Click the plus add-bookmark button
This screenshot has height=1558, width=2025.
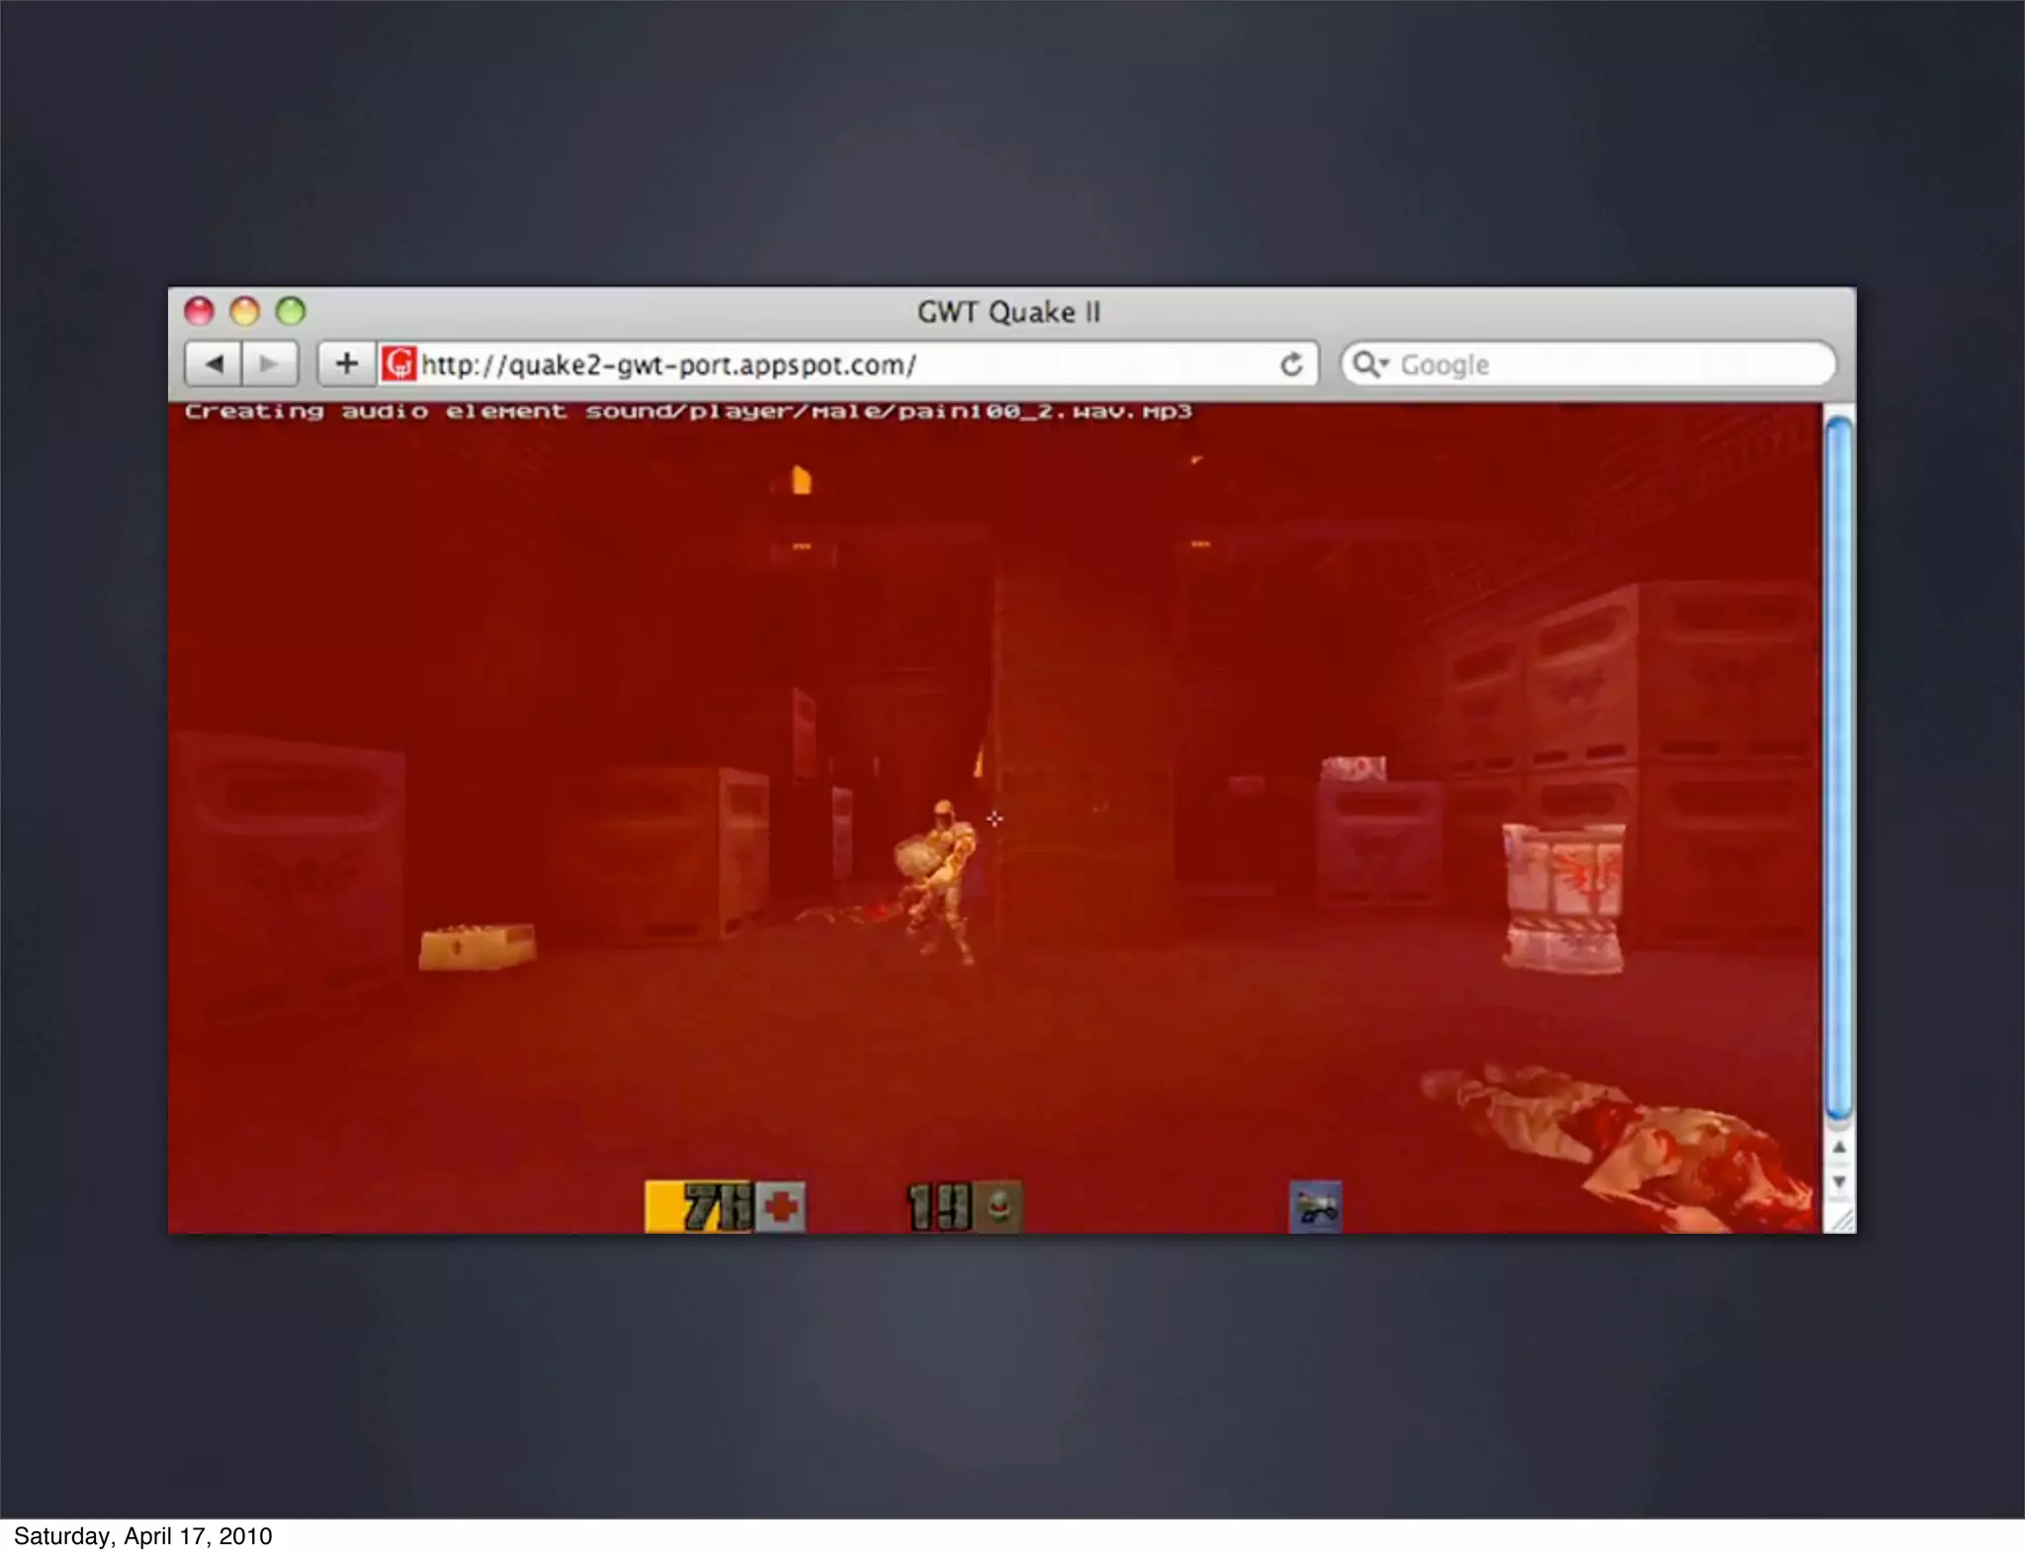pos(346,364)
